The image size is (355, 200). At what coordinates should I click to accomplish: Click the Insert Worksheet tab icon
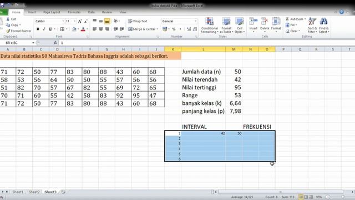(x=63, y=192)
